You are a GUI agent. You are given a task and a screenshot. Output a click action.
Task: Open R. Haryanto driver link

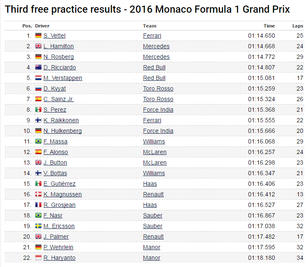(x=59, y=258)
